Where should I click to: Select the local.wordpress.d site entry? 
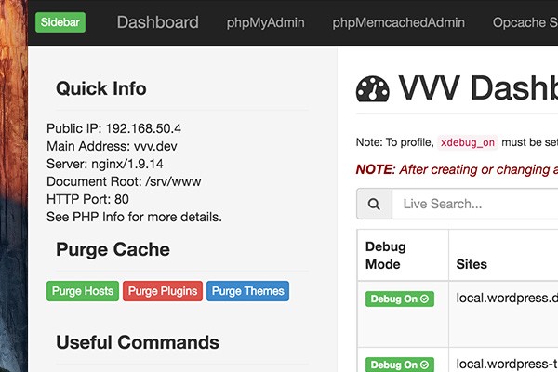[x=507, y=298]
